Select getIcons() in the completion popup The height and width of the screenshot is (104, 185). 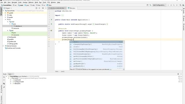[x=96, y=61]
